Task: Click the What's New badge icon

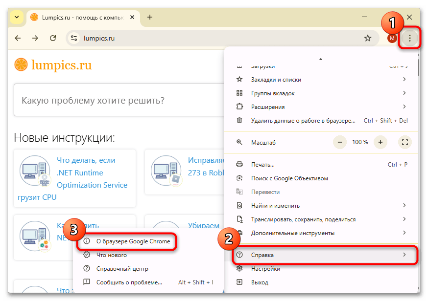Action: 87,255
